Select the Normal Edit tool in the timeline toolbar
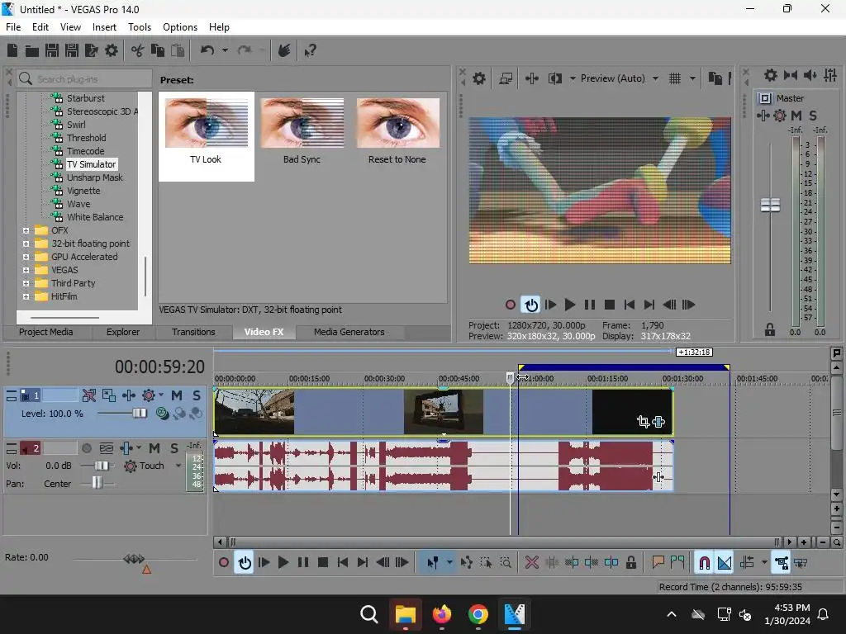Viewport: 846px width, 634px height. click(x=433, y=563)
